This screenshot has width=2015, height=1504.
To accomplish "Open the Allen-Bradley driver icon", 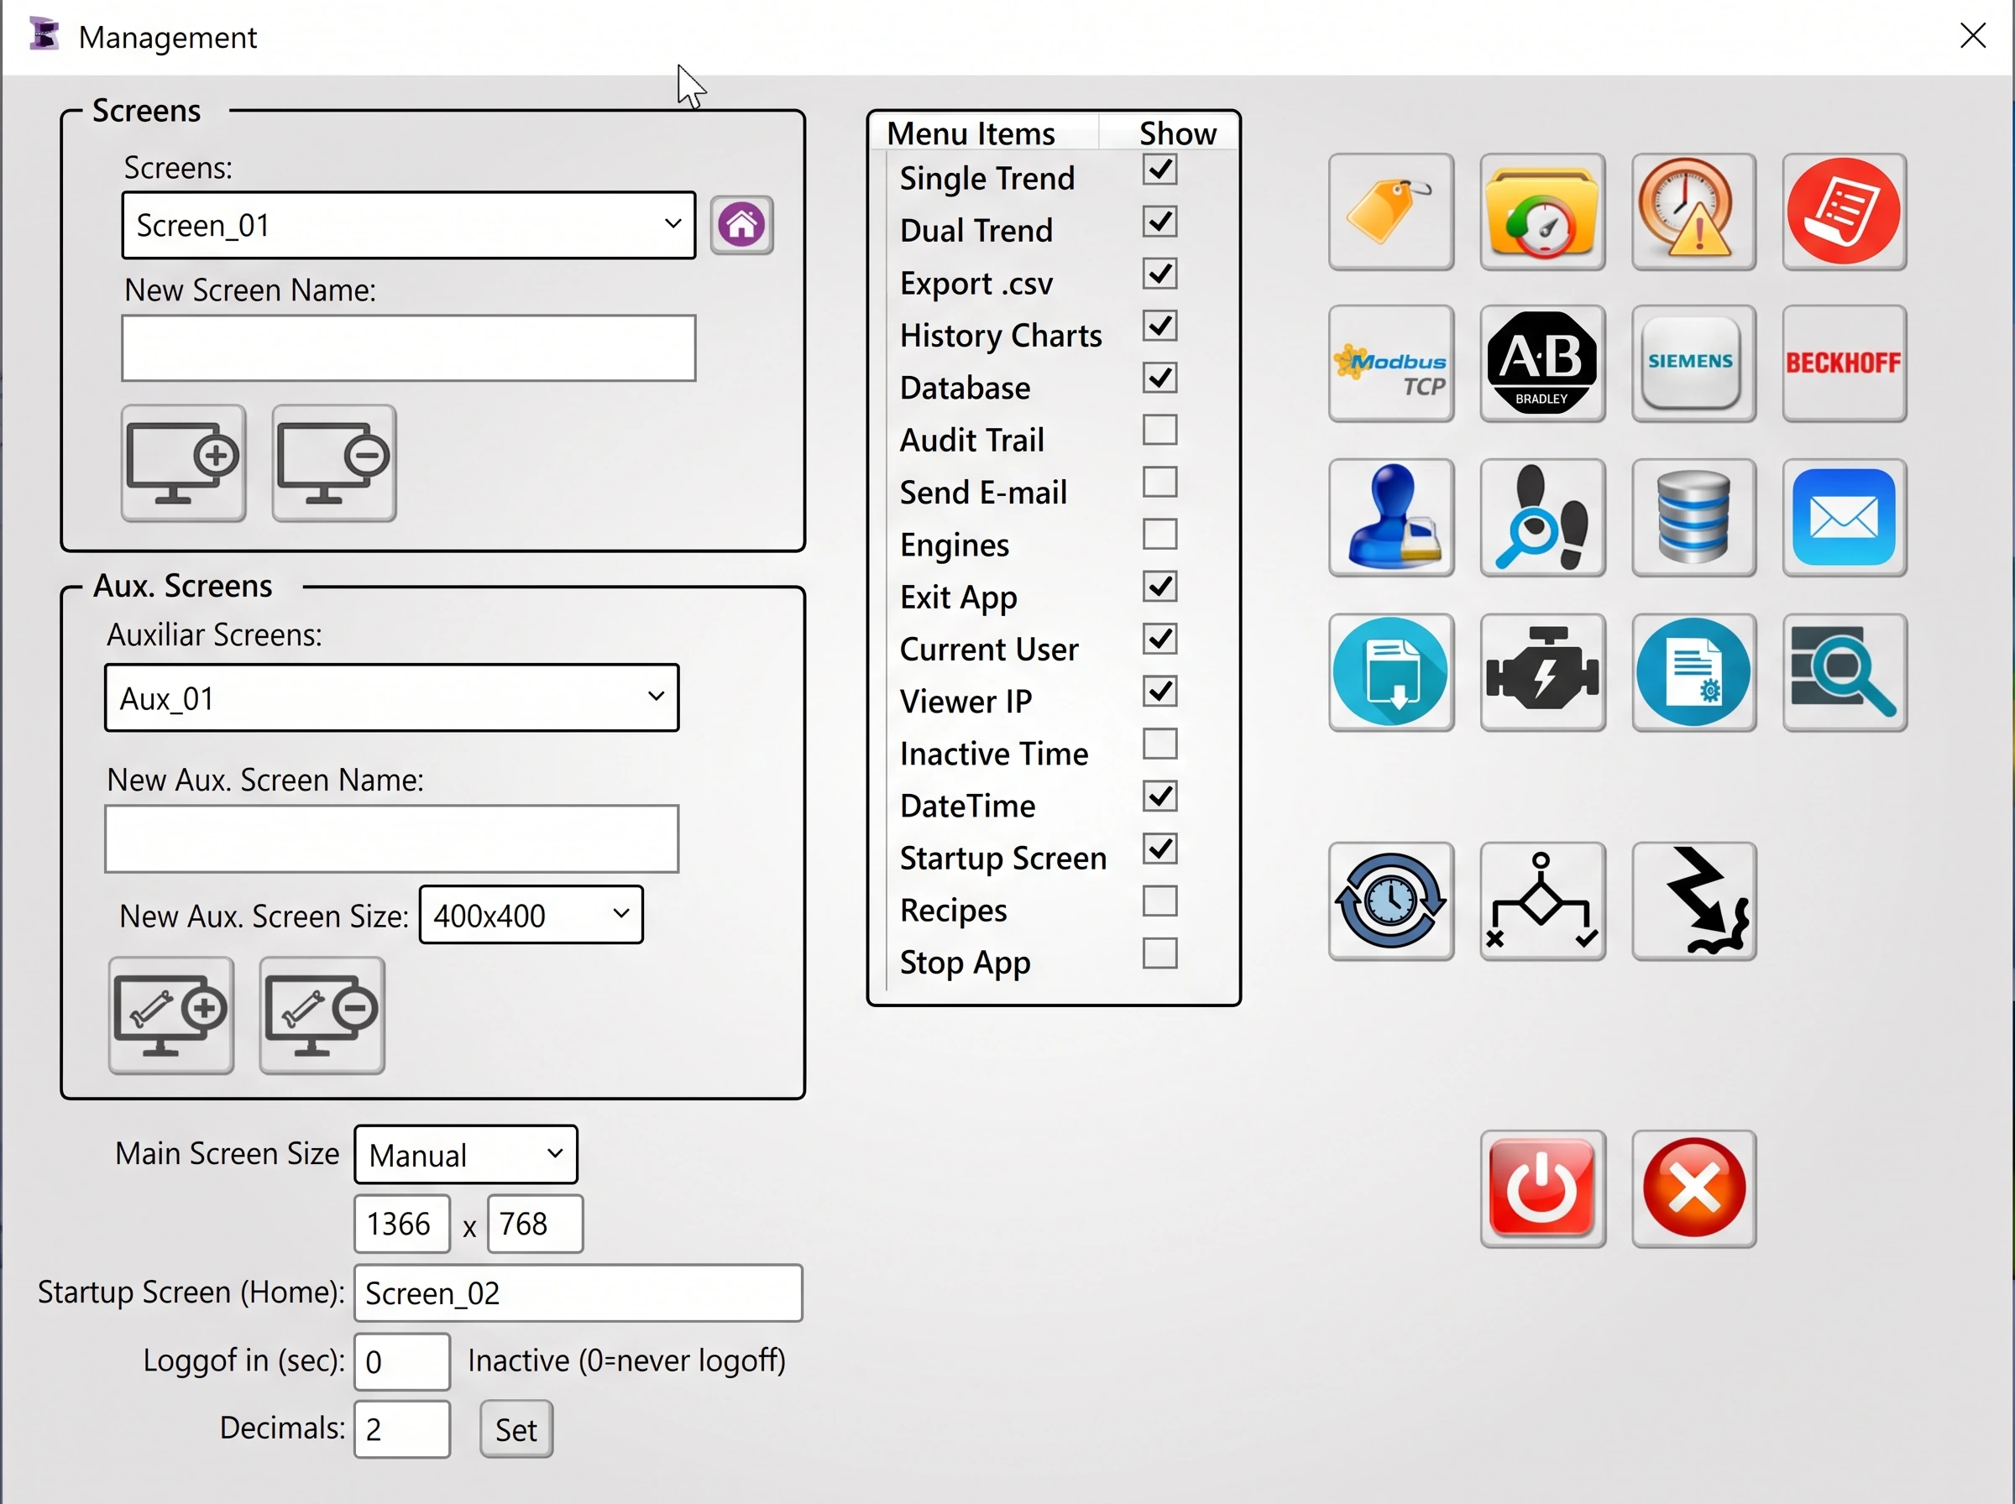I will [1542, 363].
